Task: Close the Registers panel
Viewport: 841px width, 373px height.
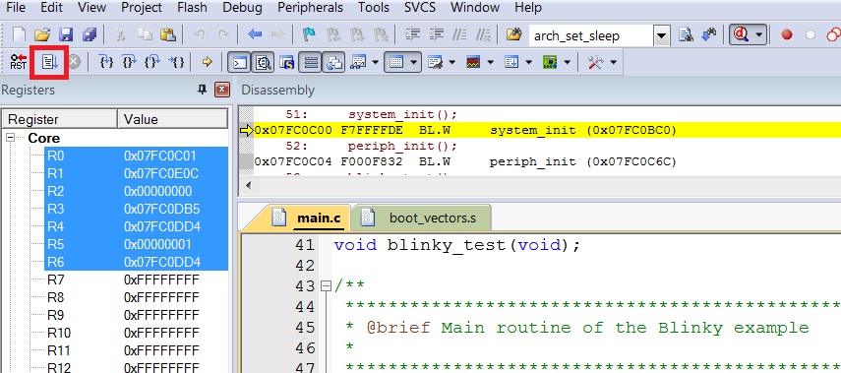Action: 222,90
